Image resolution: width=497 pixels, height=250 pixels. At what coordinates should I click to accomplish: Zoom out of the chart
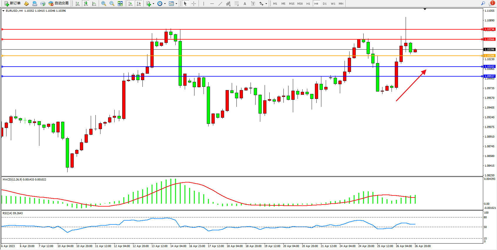[112, 4]
